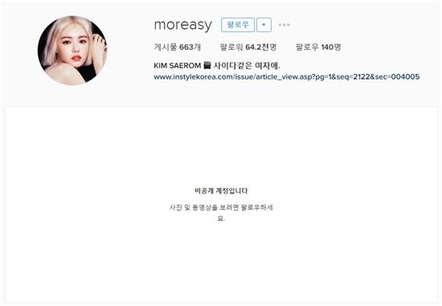
Task: Click the 팔로워 label text
Action: tap(231, 47)
